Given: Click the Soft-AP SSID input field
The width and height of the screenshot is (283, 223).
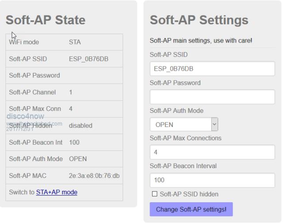Looking at the screenshot, I should 212,69.
